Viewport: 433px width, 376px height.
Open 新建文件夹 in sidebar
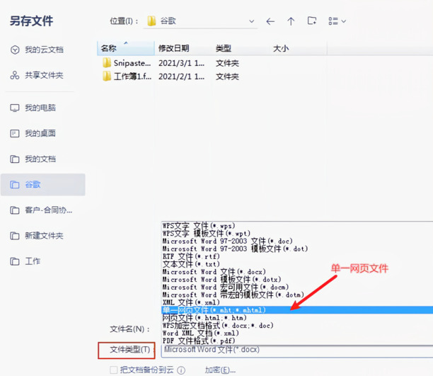click(x=44, y=236)
